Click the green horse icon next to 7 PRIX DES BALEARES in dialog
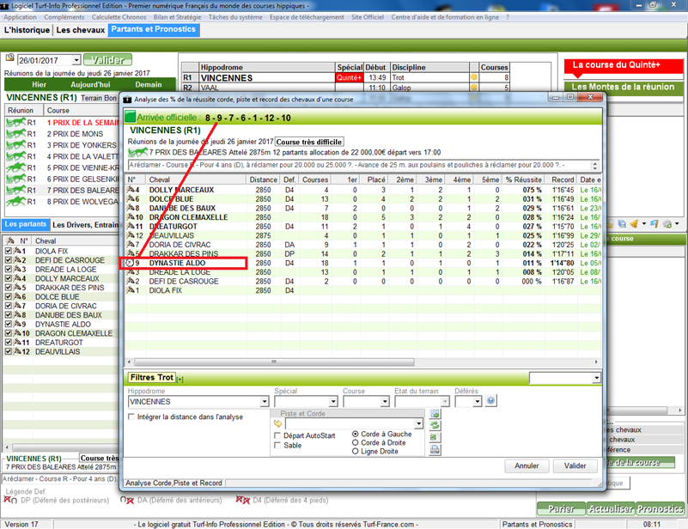This screenshot has height=529, width=688. click(x=137, y=152)
